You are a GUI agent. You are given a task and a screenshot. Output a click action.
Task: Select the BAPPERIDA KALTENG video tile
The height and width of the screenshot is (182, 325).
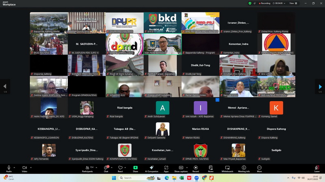(x=87, y=23)
